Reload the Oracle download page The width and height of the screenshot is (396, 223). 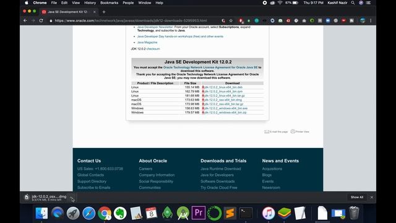41,20
